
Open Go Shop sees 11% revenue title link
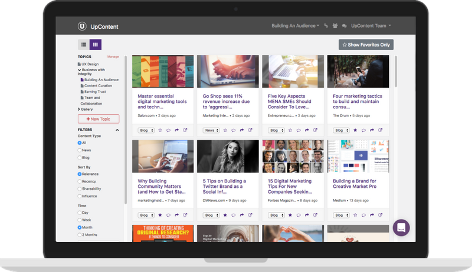(x=226, y=101)
